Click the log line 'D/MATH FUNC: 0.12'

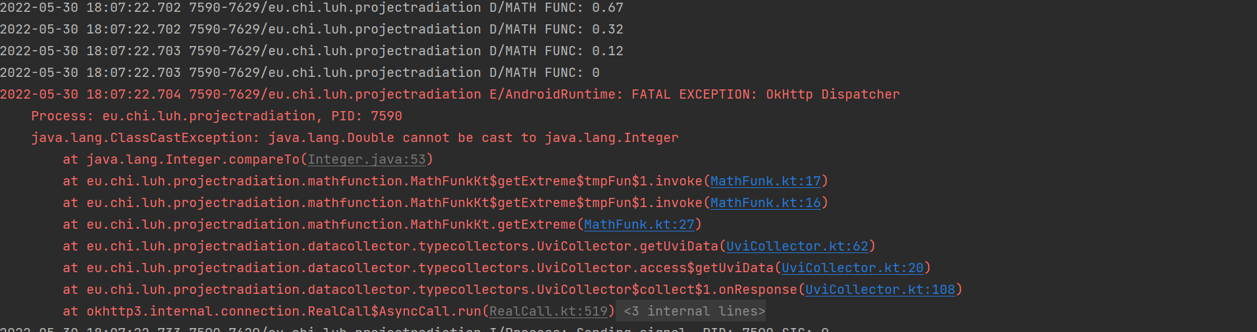[311, 51]
